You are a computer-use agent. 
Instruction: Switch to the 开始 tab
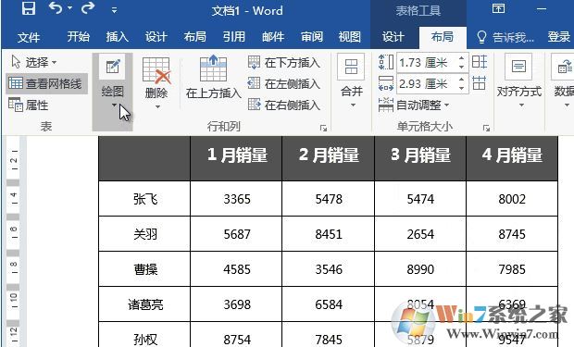pos(78,37)
